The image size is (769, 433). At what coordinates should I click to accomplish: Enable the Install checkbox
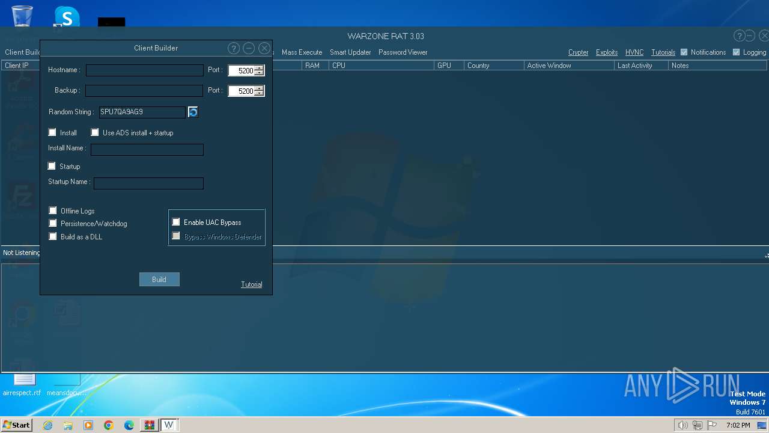52,132
